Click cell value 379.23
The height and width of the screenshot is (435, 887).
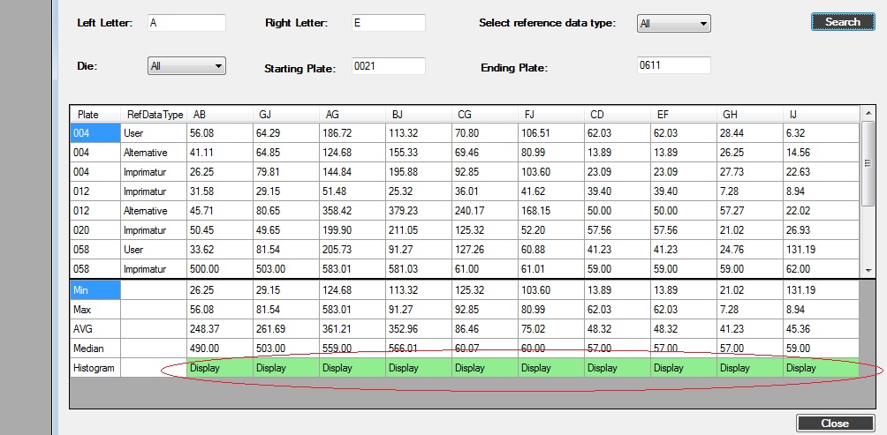pyautogui.click(x=419, y=211)
